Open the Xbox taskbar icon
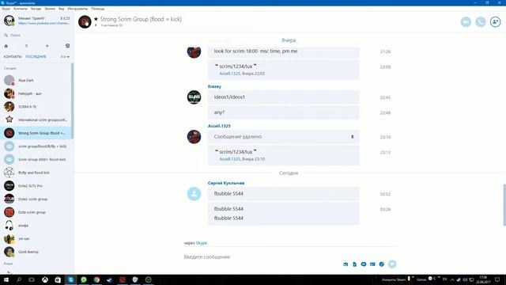Image resolution: width=506 pixels, height=285 pixels. click(45, 279)
